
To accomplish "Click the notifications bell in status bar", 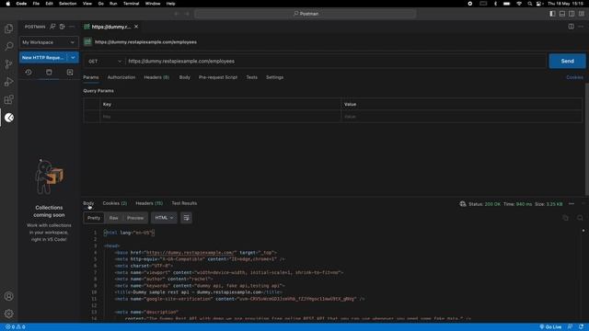I will (x=581, y=327).
